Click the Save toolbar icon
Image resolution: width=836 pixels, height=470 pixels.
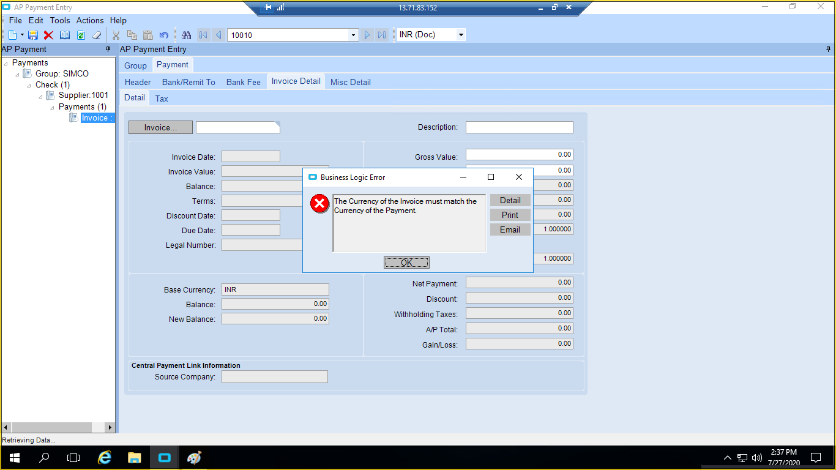click(33, 35)
